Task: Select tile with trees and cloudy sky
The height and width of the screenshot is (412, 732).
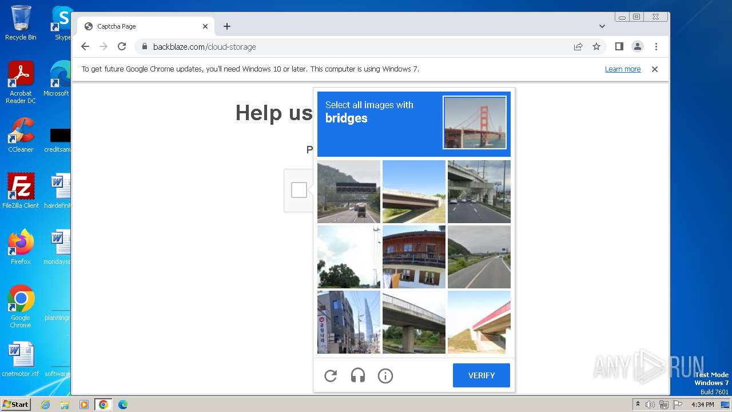Action: (x=349, y=257)
